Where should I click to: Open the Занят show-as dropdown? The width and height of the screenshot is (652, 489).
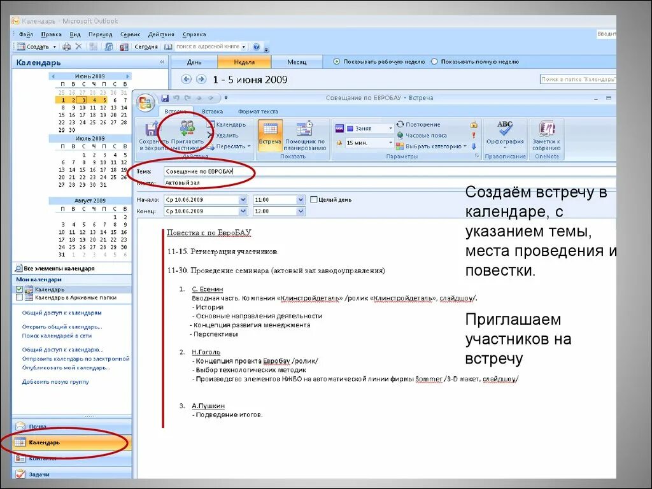[x=390, y=129]
